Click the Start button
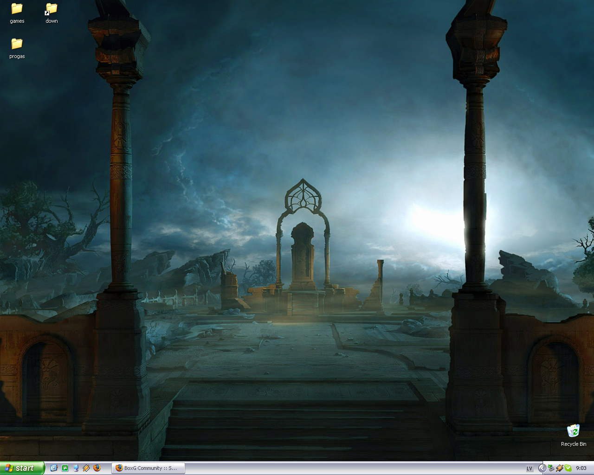Image resolution: width=594 pixels, height=475 pixels. (22, 468)
